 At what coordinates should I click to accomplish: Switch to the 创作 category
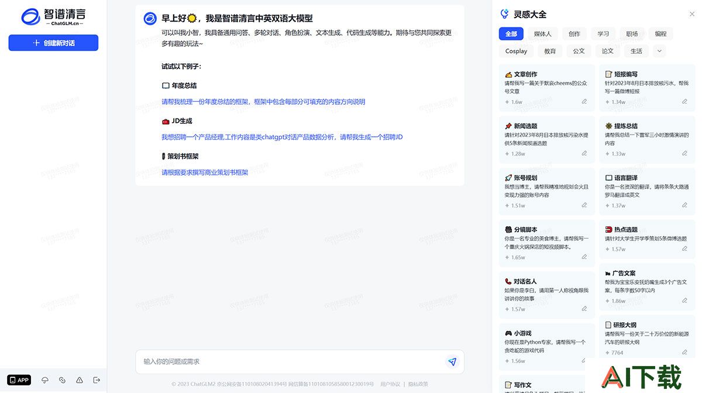(574, 34)
